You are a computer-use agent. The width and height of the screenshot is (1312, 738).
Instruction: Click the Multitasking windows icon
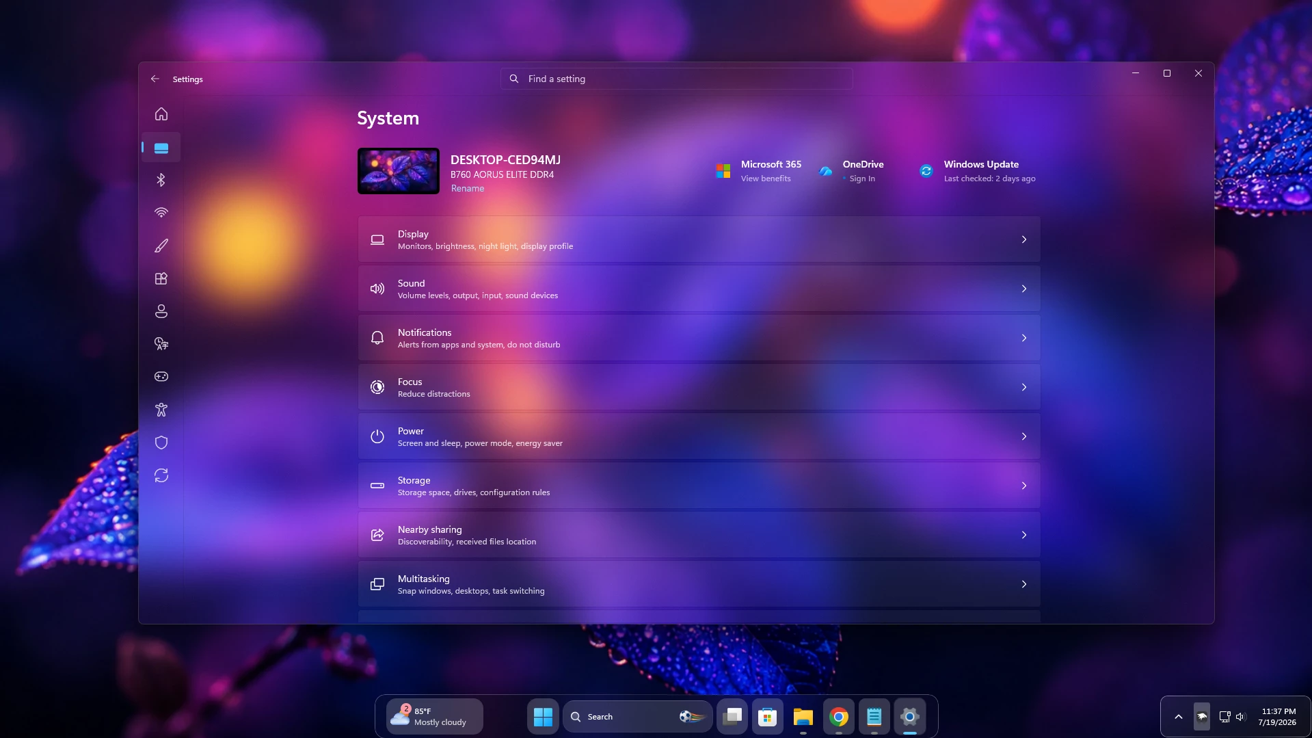[x=377, y=584]
